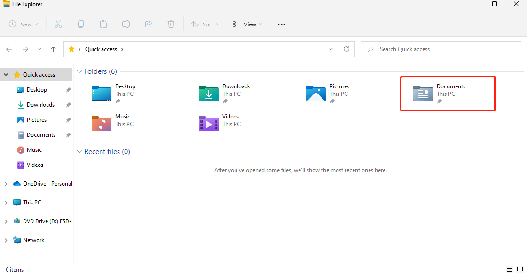The height and width of the screenshot is (275, 527).
Task: Click Quick access in address bar
Action: tap(101, 49)
